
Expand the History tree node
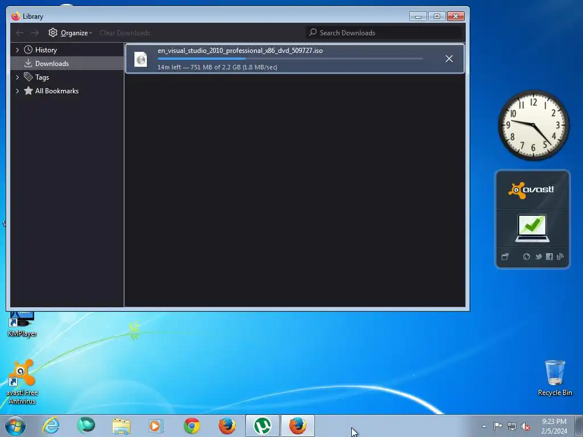(17, 50)
